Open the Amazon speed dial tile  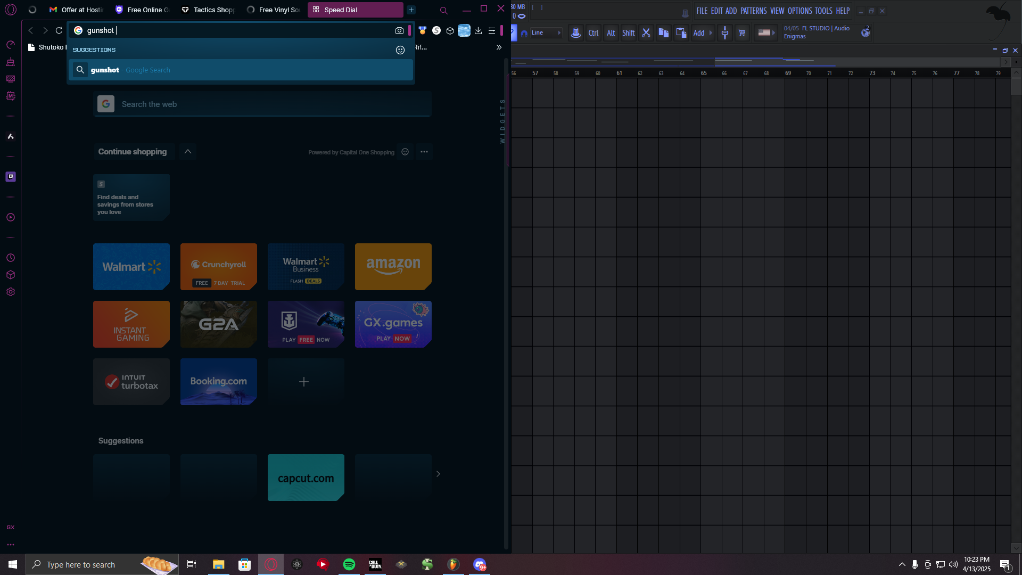[x=393, y=266]
